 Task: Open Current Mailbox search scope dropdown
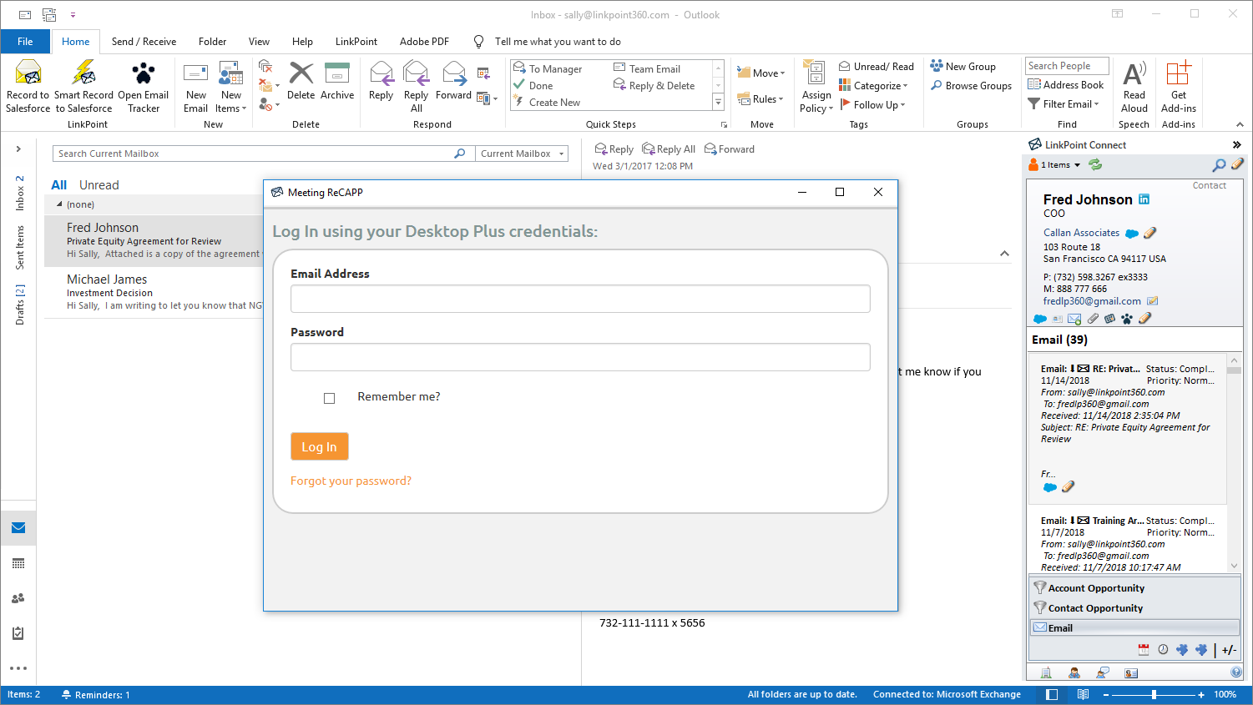(x=523, y=154)
